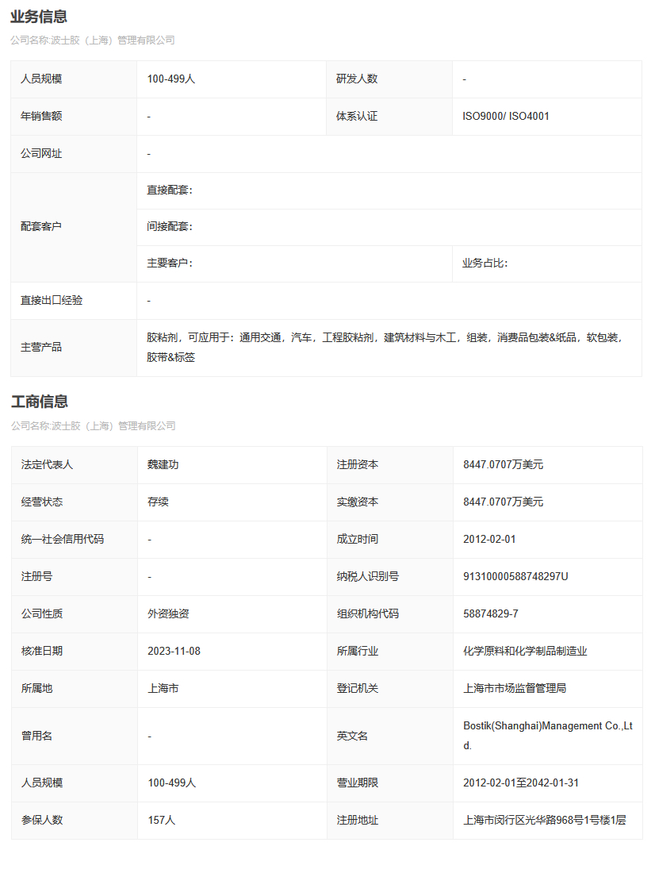Click the '经营状态' label cell
The image size is (655, 873).
point(74,502)
